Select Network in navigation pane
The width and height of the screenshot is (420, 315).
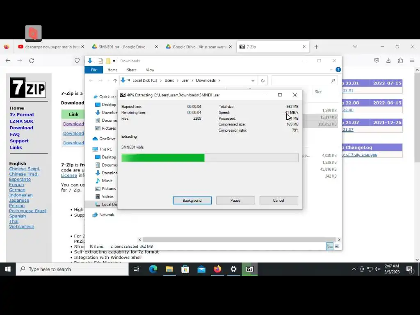coord(103,215)
